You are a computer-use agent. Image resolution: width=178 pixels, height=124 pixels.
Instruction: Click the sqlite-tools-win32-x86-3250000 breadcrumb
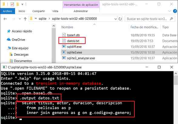tap(74, 18)
